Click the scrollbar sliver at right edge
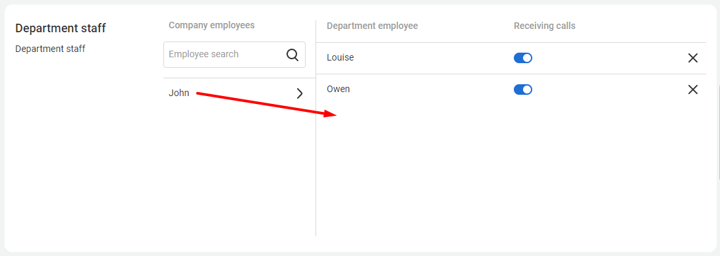Image resolution: width=720 pixels, height=256 pixels. 719,132
